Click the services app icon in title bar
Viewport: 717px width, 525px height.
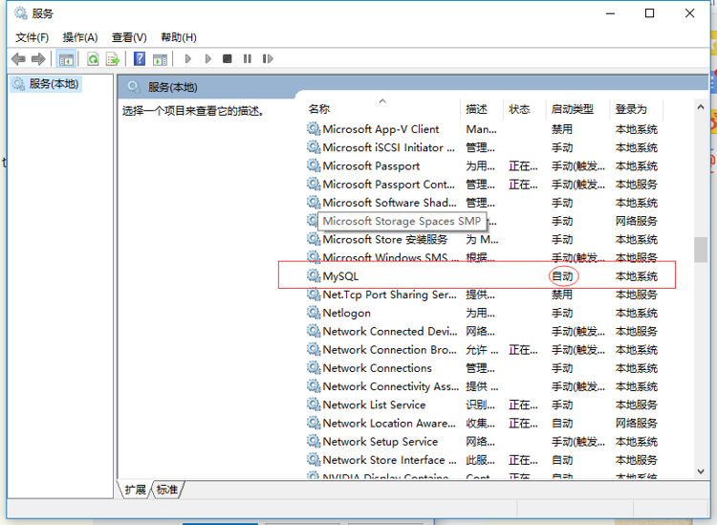(x=21, y=13)
